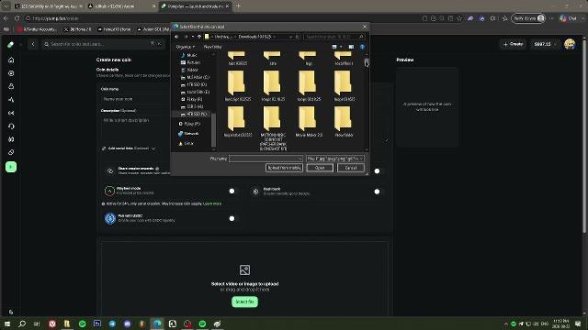
Task: Select the Pump.fun browser tab
Action: pos(195,6)
